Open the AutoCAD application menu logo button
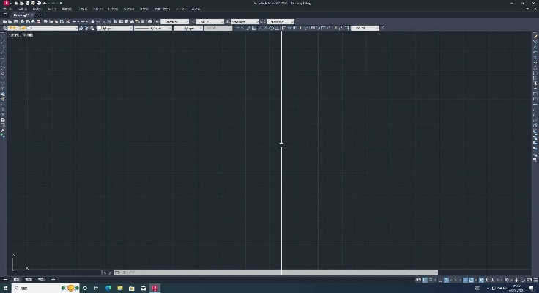This screenshot has width=539, height=293. coord(5,4)
